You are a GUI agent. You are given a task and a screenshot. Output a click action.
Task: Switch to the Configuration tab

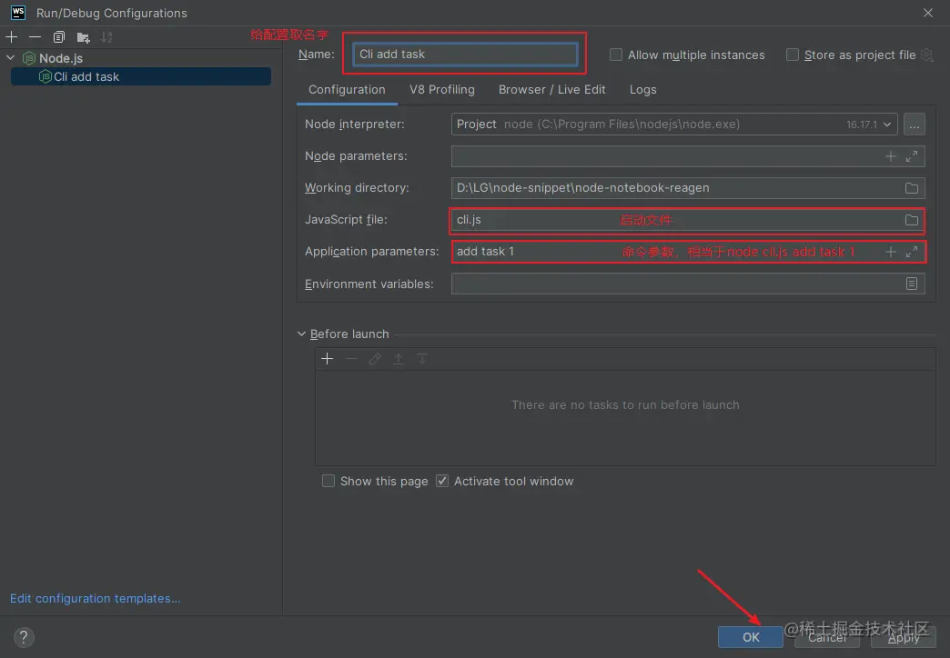(347, 90)
